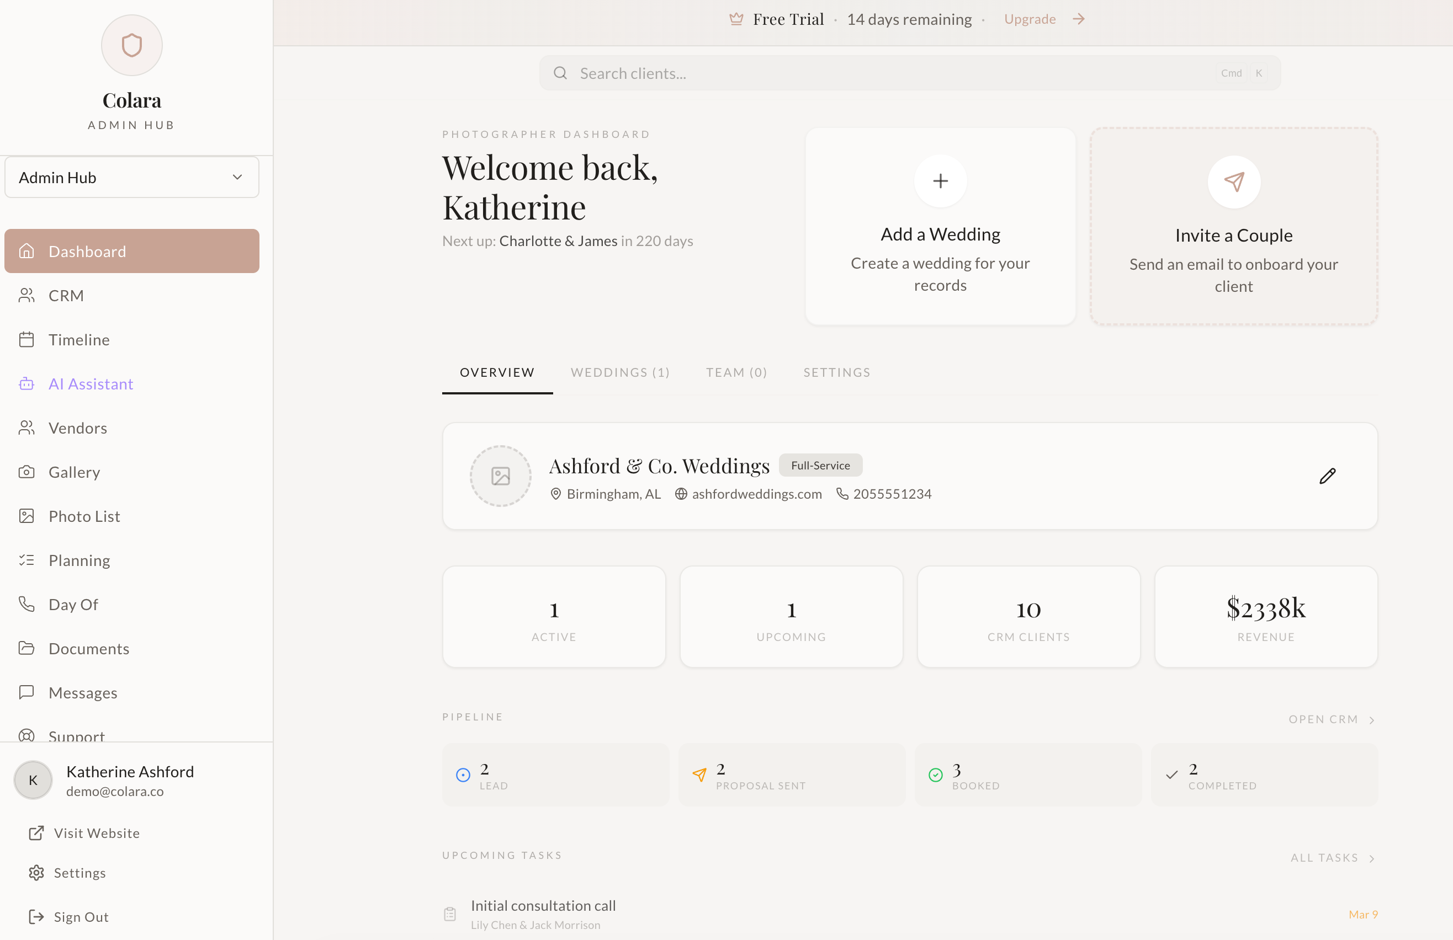The height and width of the screenshot is (940, 1453).
Task: Click the arrow next to Upgrade
Action: (1079, 19)
